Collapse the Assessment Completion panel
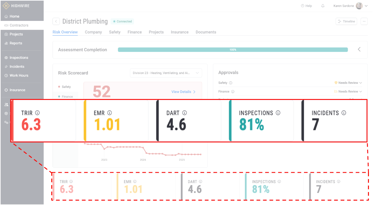 [359, 50]
